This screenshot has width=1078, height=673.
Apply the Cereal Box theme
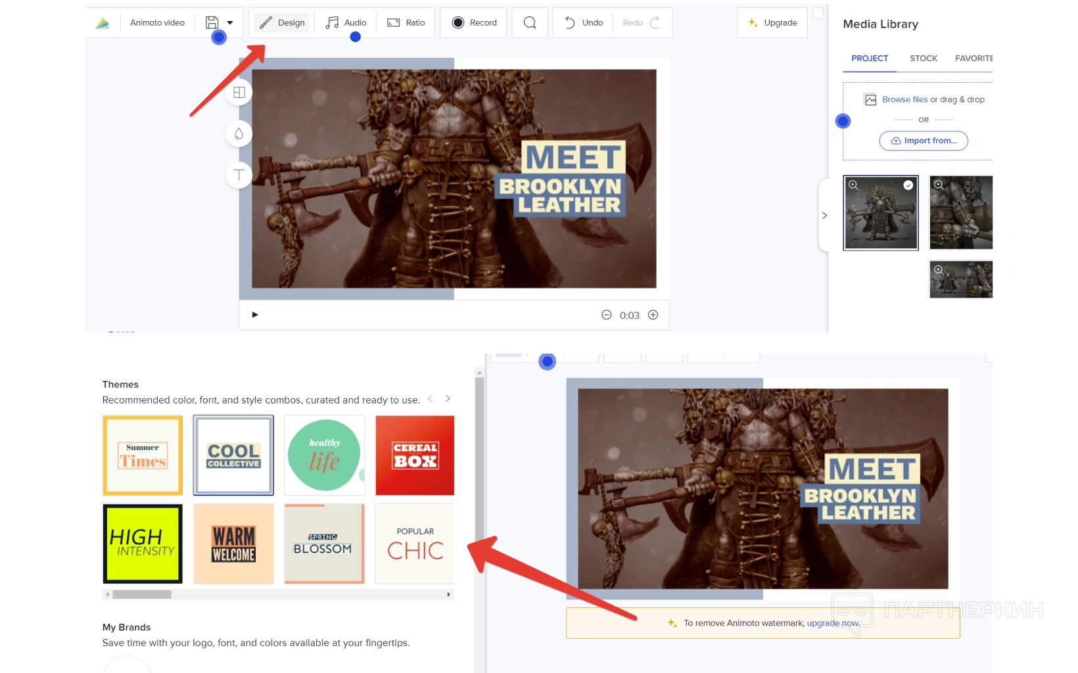(x=415, y=455)
